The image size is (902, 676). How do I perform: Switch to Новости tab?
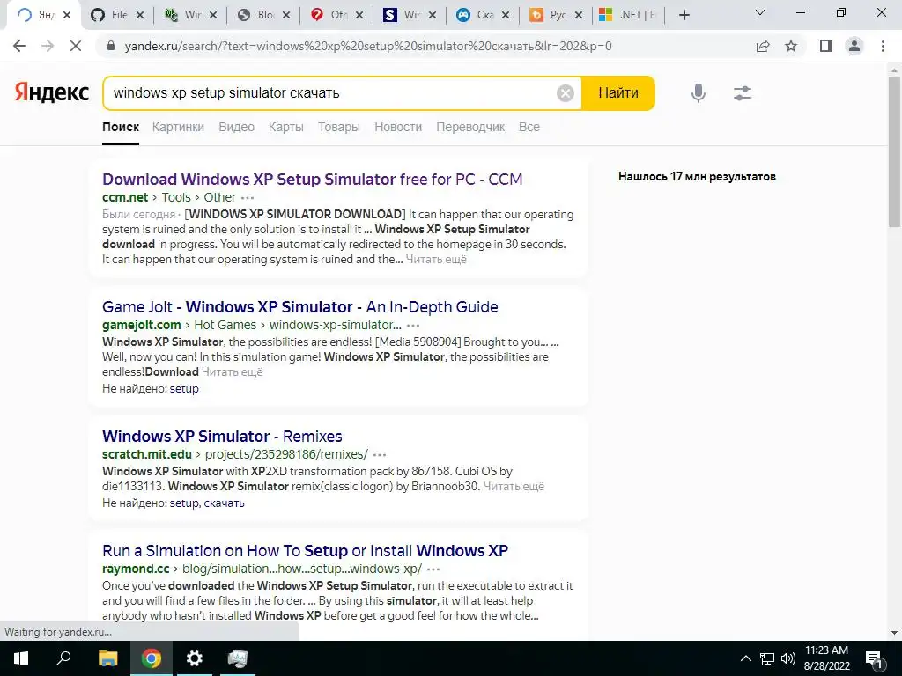point(398,127)
